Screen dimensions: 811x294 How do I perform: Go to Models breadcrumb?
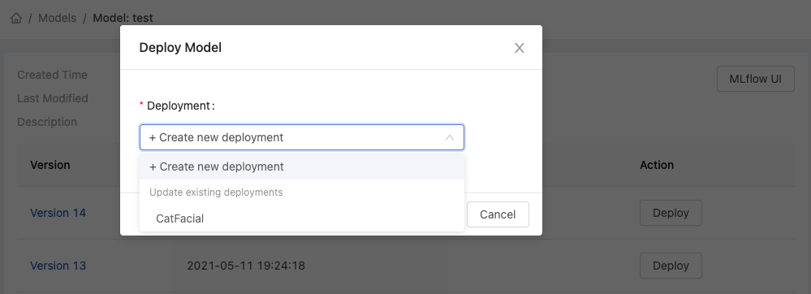click(58, 18)
